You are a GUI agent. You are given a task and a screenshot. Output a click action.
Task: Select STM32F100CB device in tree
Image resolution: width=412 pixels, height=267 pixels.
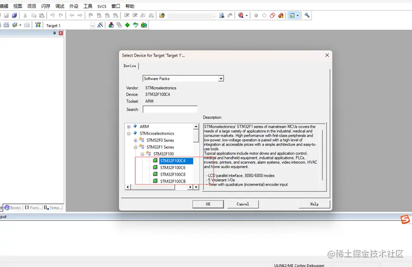[x=172, y=181]
